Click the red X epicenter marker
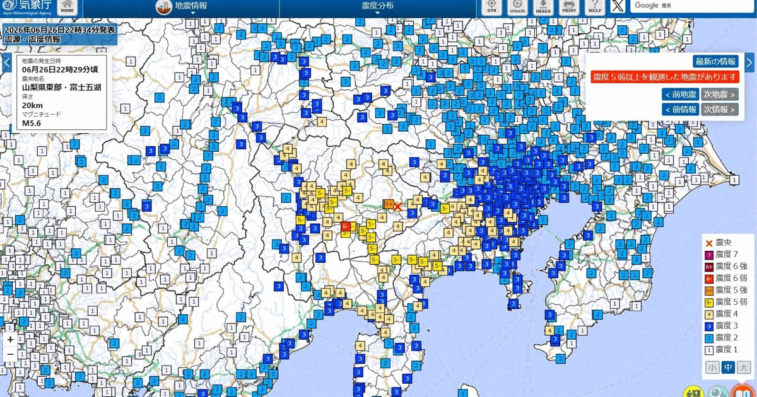The height and width of the screenshot is (397, 757). 398,206
